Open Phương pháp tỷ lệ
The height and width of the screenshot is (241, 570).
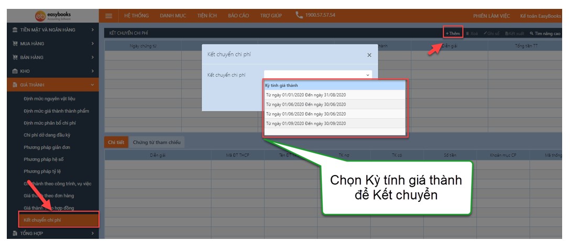(42, 171)
